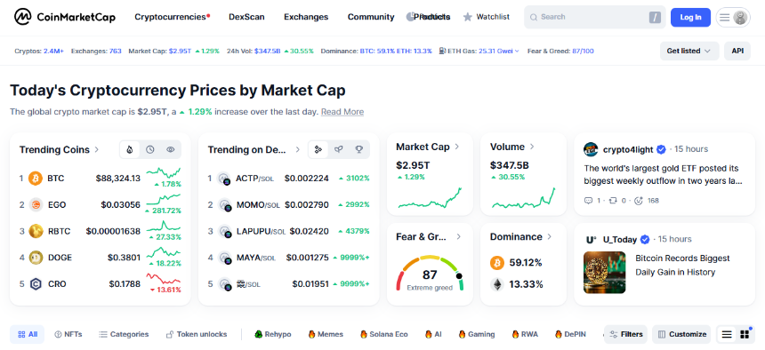Image resolution: width=765 pixels, height=350 pixels.
Task: Click the Watchlist star icon
Action: (x=467, y=17)
